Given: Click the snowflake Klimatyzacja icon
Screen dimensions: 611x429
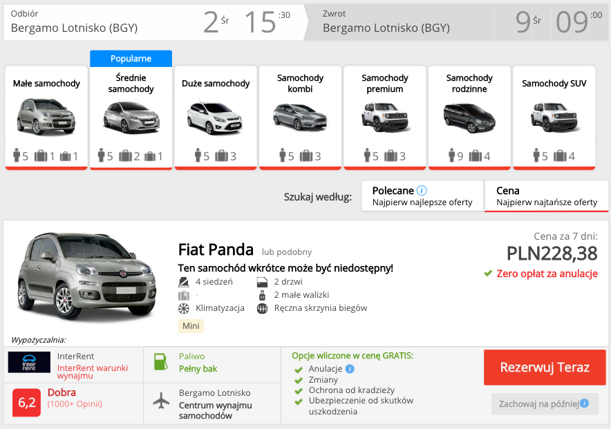Looking at the screenshot, I should point(182,308).
